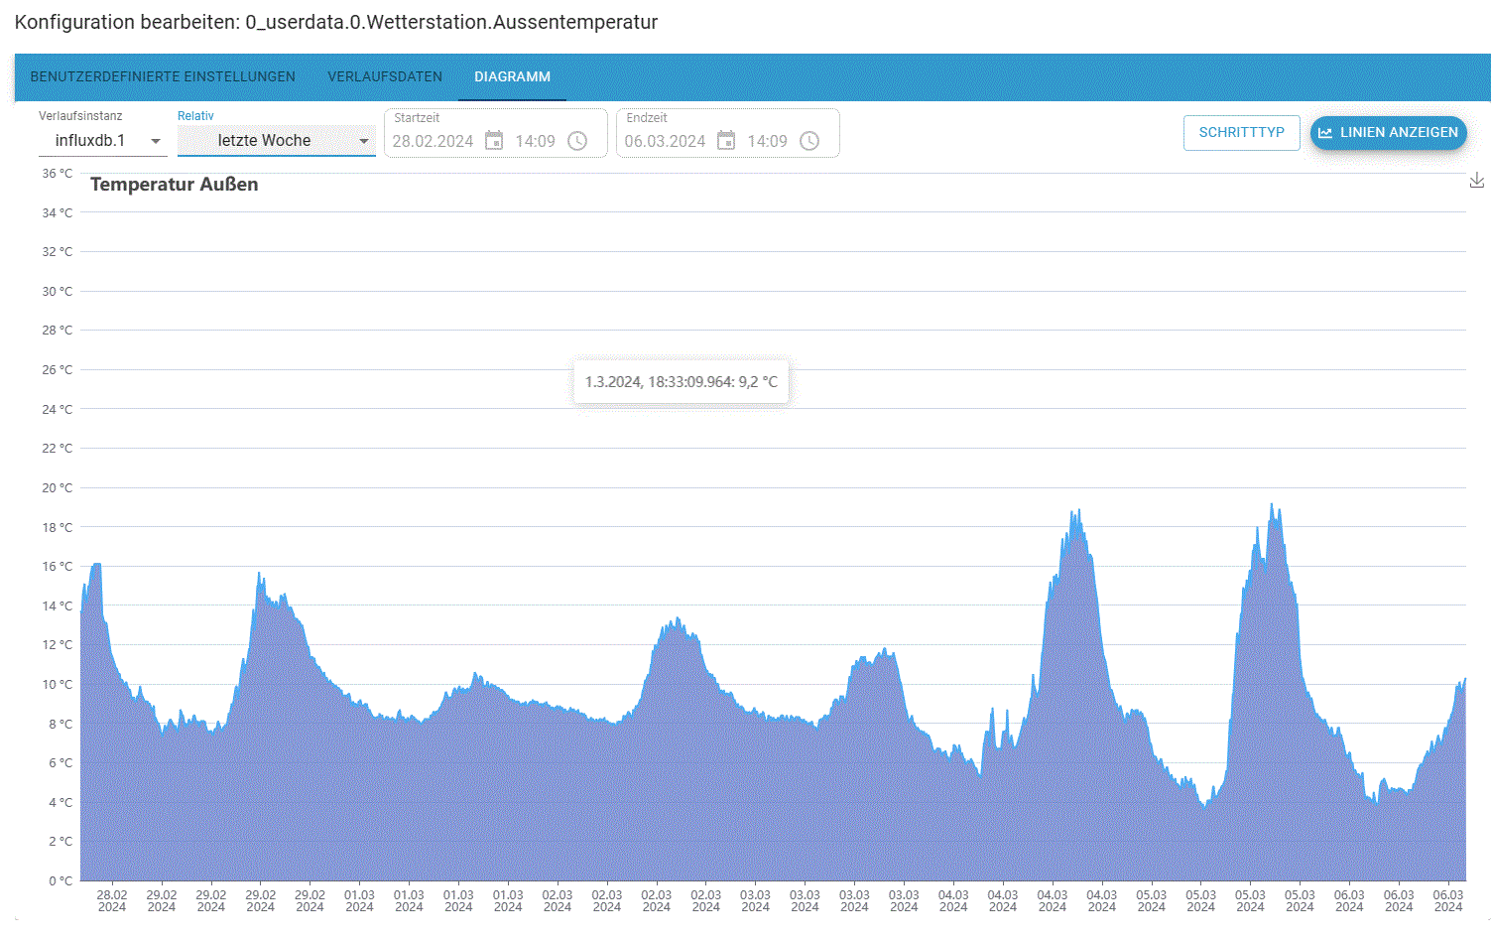Open the end date calendar picker

[726, 141]
